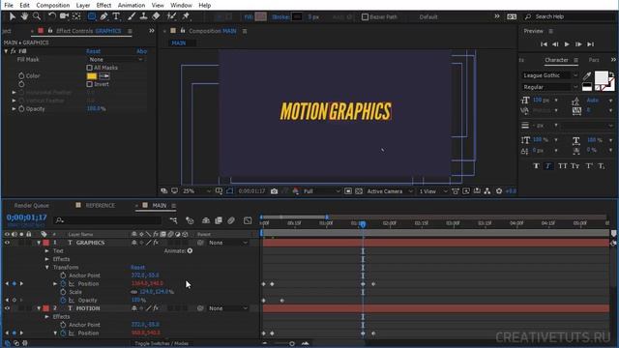This screenshot has width=619, height=348.
Task: Select the Pan Behind anchor tool
Action: 76,16
